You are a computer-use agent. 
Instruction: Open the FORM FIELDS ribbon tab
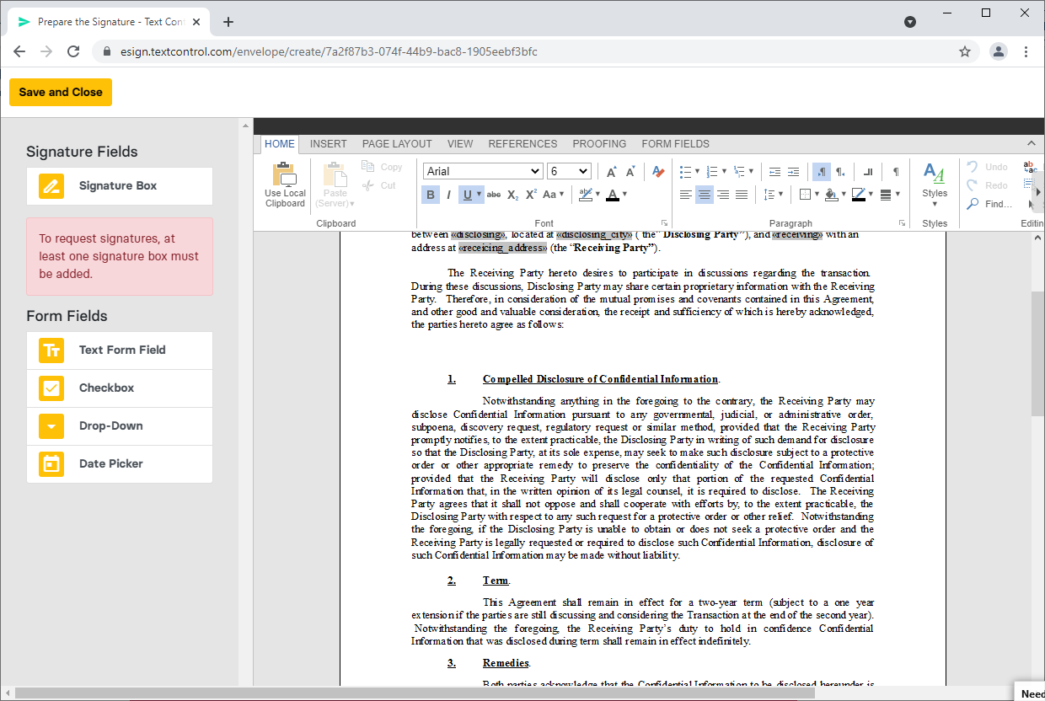click(x=675, y=144)
